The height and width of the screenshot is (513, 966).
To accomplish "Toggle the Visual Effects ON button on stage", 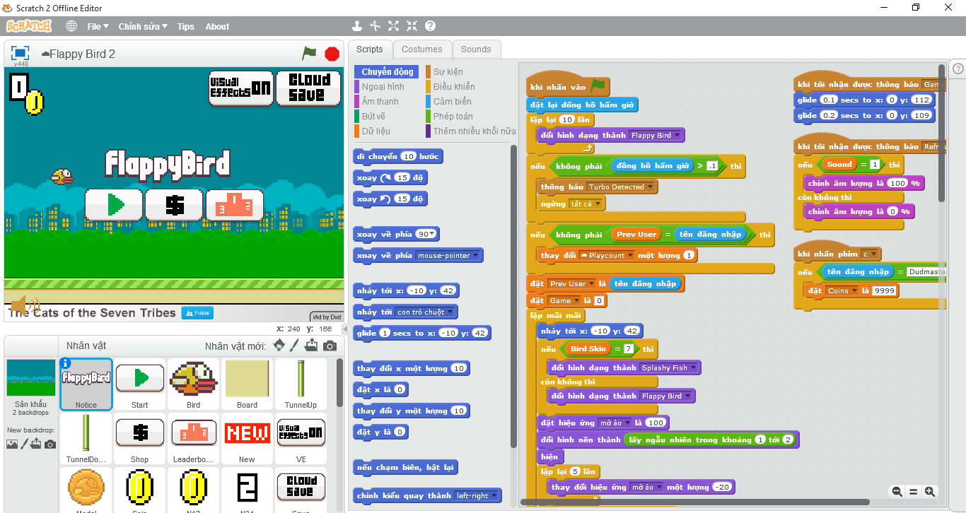I will 240,88.
